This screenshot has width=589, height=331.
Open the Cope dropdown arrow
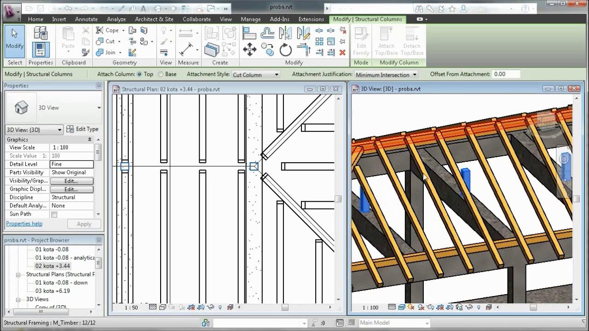(123, 30)
